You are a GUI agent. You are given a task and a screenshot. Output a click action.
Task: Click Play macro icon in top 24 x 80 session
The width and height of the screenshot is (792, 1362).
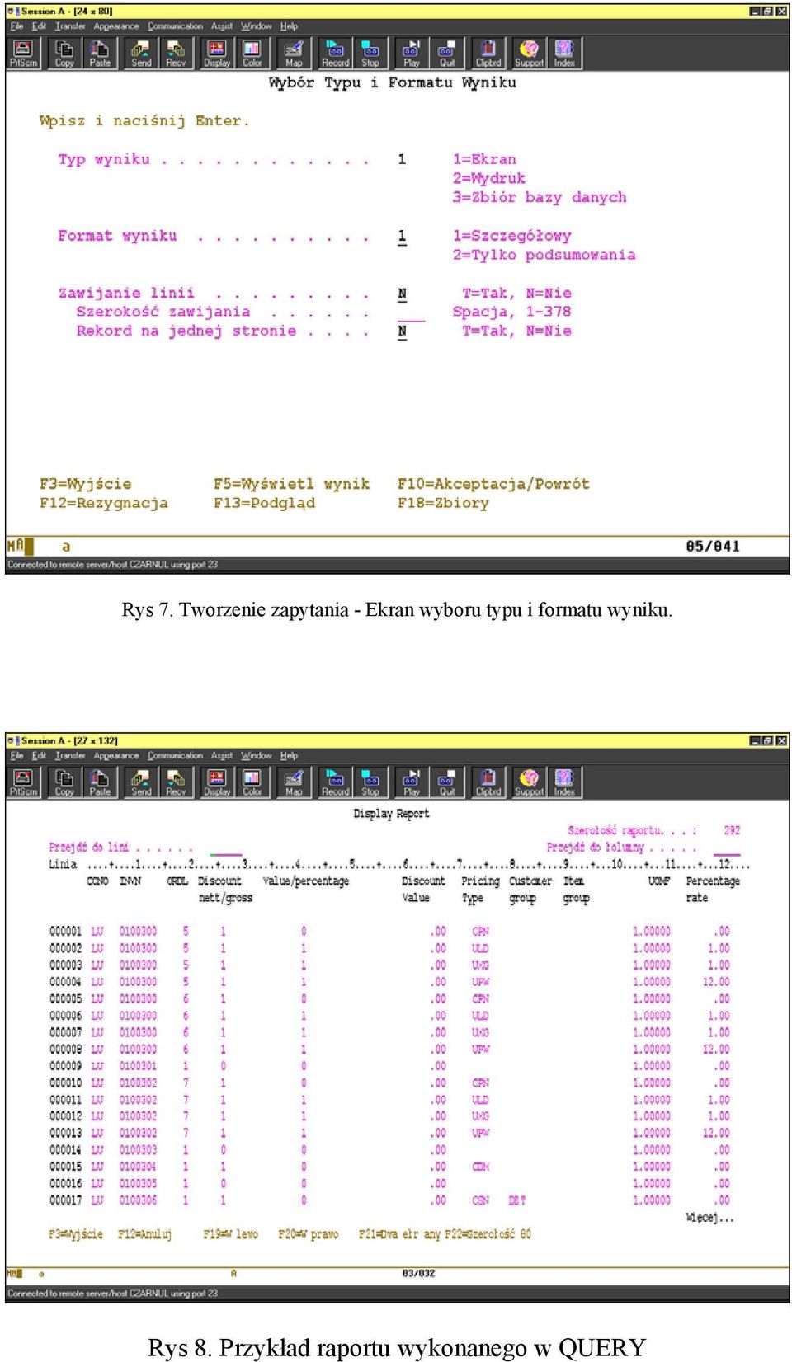point(411,53)
